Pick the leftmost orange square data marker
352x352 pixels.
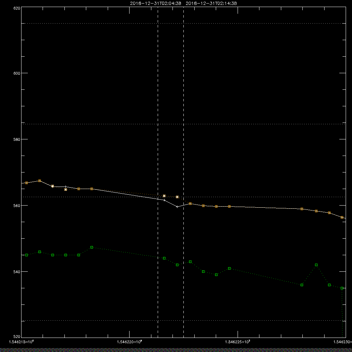pyautogui.click(x=26, y=183)
